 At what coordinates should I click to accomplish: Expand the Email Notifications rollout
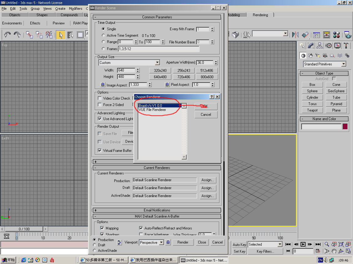157,210
